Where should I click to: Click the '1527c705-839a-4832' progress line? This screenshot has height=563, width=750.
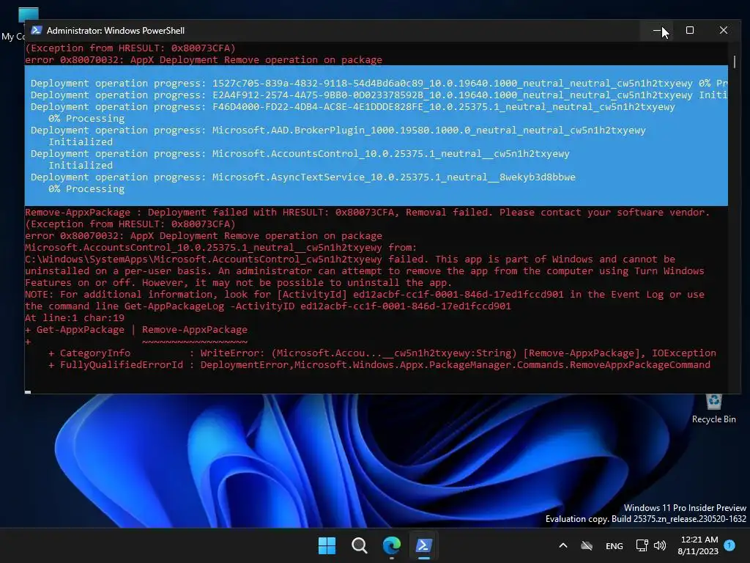[379, 84]
